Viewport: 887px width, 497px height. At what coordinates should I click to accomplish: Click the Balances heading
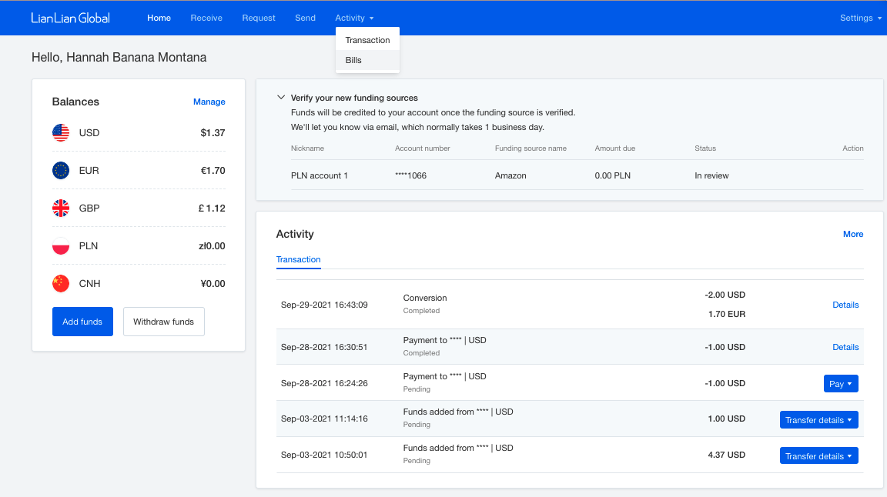click(x=75, y=102)
